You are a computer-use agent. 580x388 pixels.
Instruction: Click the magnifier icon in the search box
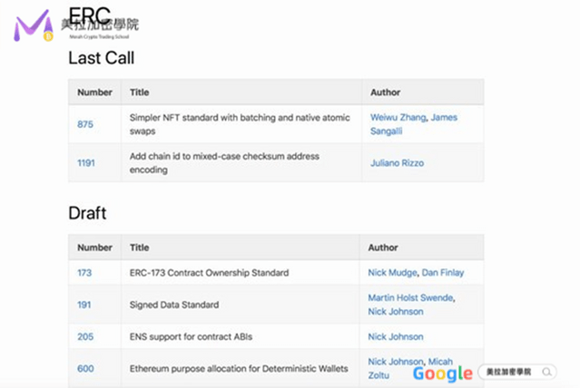[547, 372]
